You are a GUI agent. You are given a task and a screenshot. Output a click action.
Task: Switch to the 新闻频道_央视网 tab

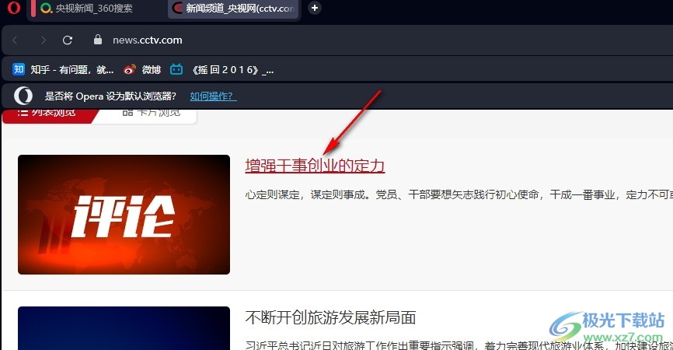235,9
